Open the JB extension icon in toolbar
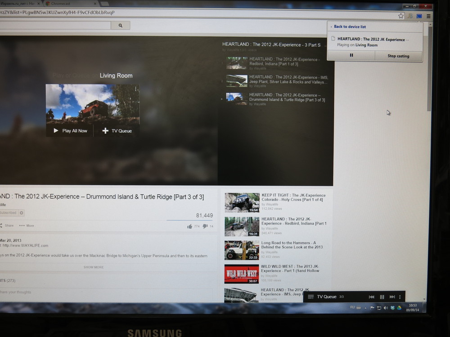The image size is (450, 337). (x=410, y=16)
